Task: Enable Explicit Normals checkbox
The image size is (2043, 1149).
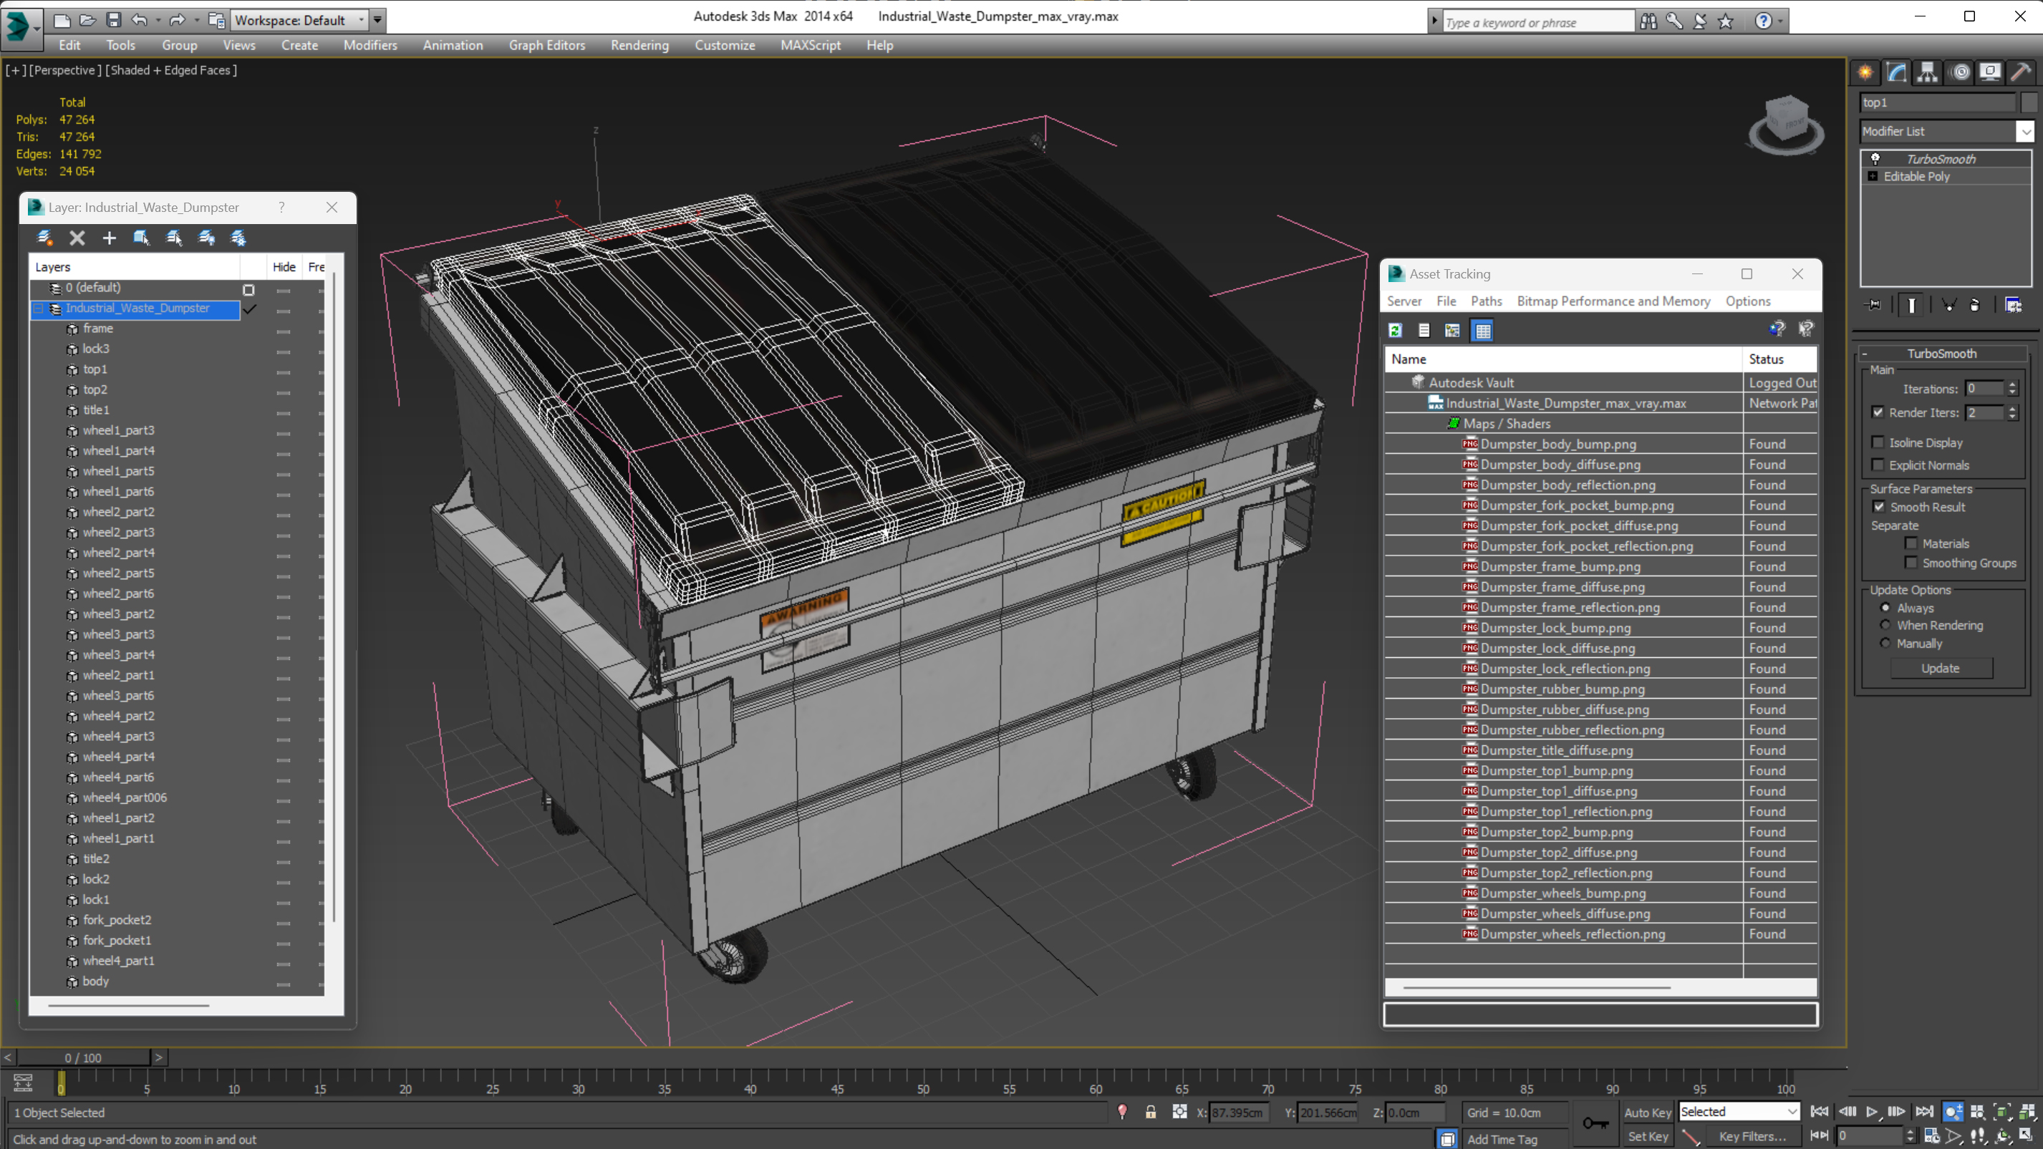Action: (x=1878, y=465)
